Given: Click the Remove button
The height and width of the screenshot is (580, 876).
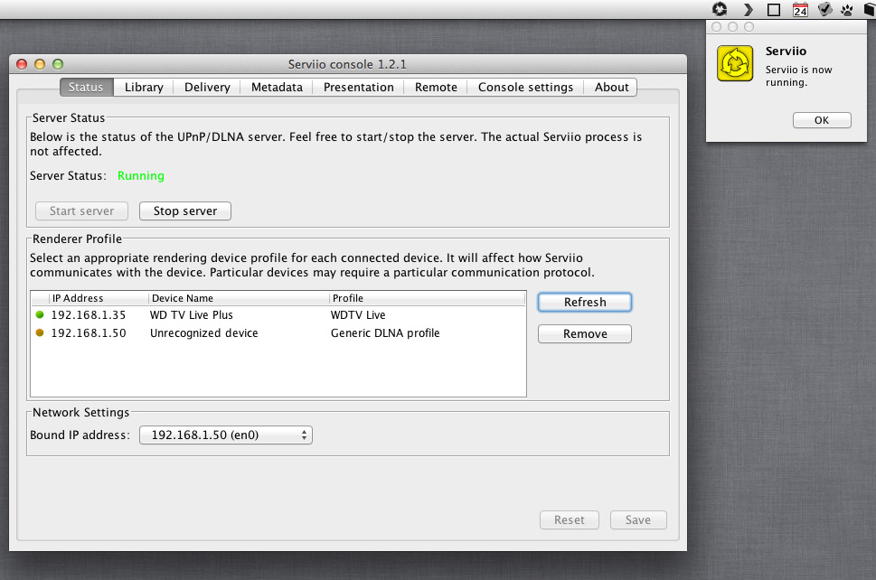Looking at the screenshot, I should click(585, 334).
